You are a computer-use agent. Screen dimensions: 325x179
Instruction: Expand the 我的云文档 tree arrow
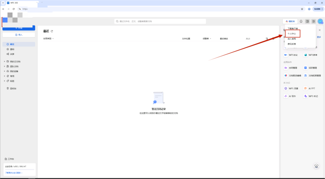coord(4,61)
